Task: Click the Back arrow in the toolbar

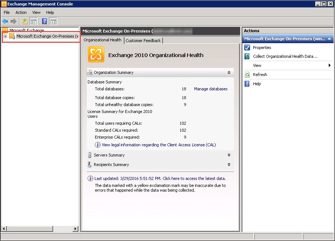Action: tap(5, 21)
